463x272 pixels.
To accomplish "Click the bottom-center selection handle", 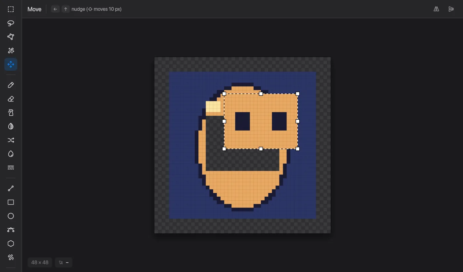I will pos(261,149).
